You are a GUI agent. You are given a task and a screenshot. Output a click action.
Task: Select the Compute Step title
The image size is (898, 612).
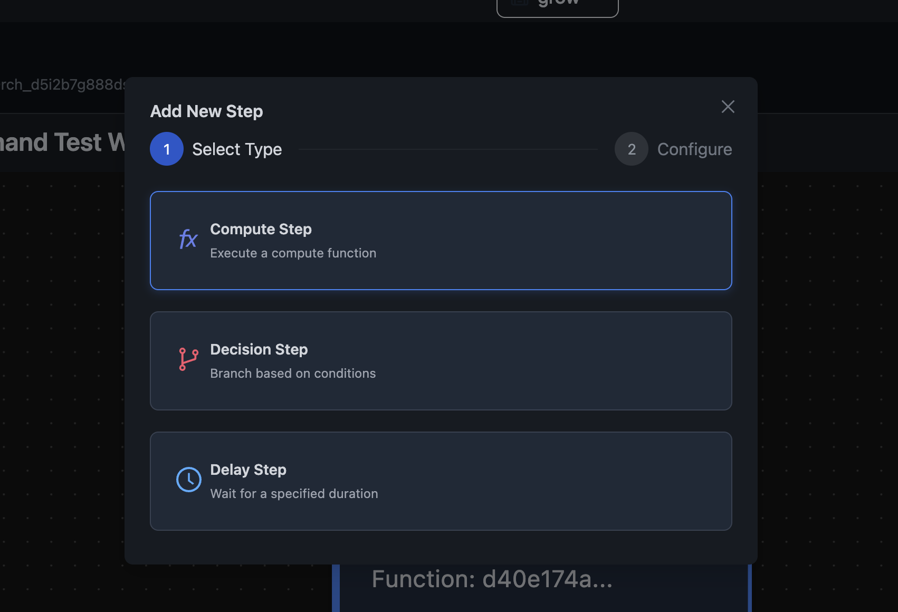[261, 230]
